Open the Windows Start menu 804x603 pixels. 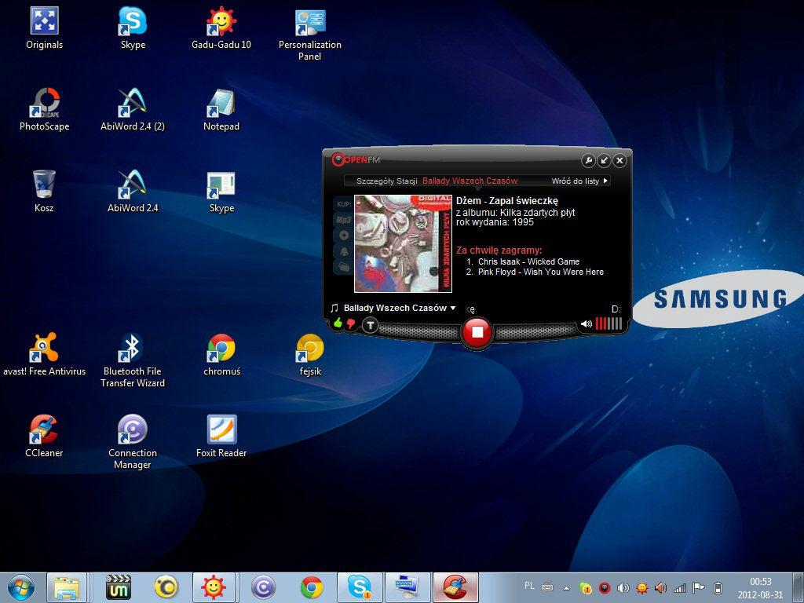tap(21, 587)
